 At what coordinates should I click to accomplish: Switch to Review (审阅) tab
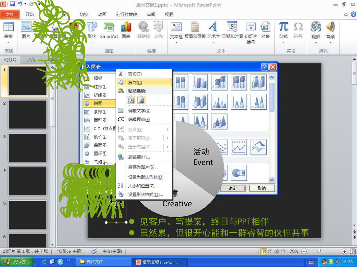[151, 14]
